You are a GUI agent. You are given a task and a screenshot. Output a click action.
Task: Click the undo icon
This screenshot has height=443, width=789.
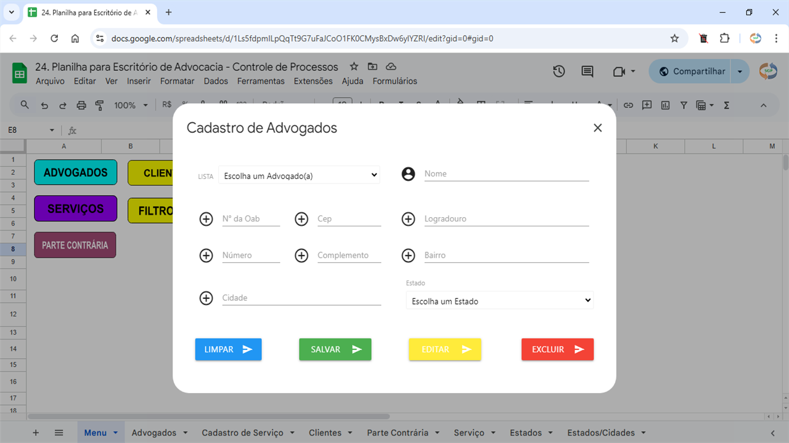pyautogui.click(x=44, y=105)
